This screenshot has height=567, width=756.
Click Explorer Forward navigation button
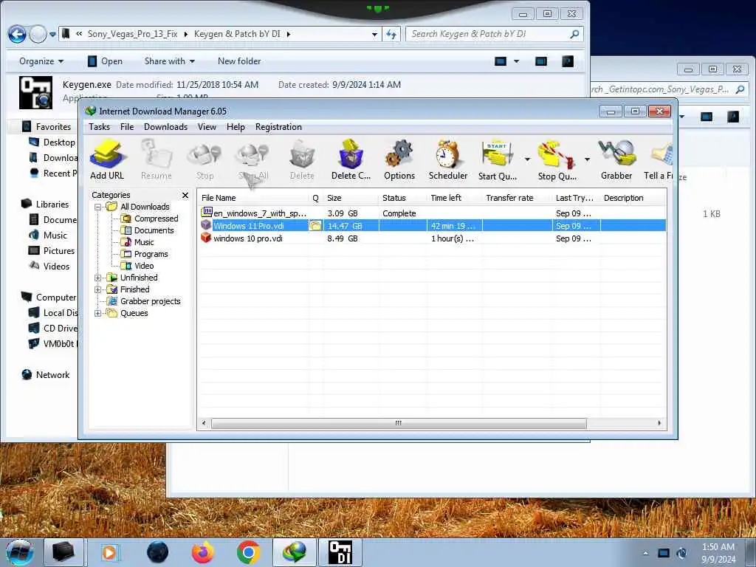pos(38,34)
